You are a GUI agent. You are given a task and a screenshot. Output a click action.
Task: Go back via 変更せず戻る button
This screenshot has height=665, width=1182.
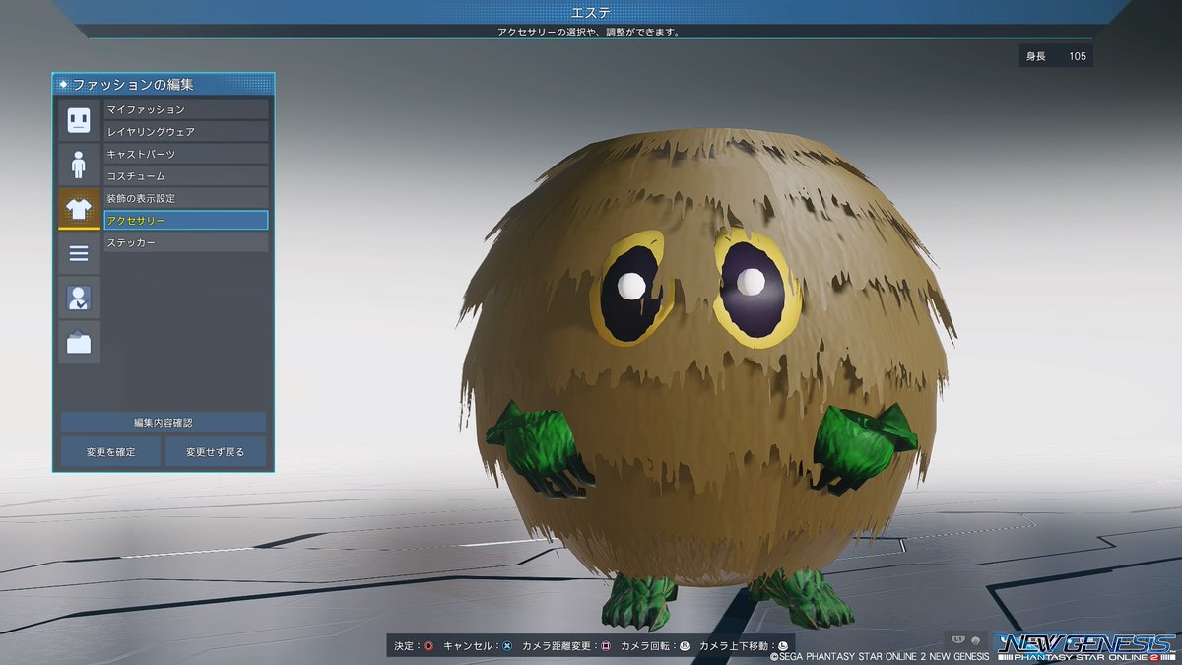tap(215, 452)
